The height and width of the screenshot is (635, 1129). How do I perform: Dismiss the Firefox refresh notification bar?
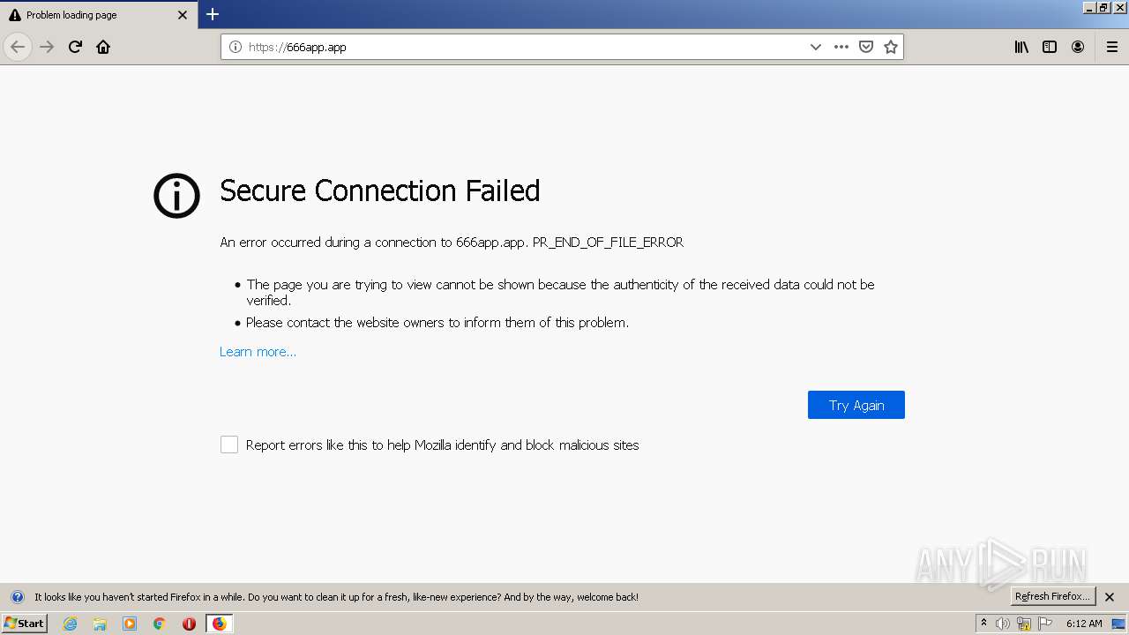[x=1110, y=597]
